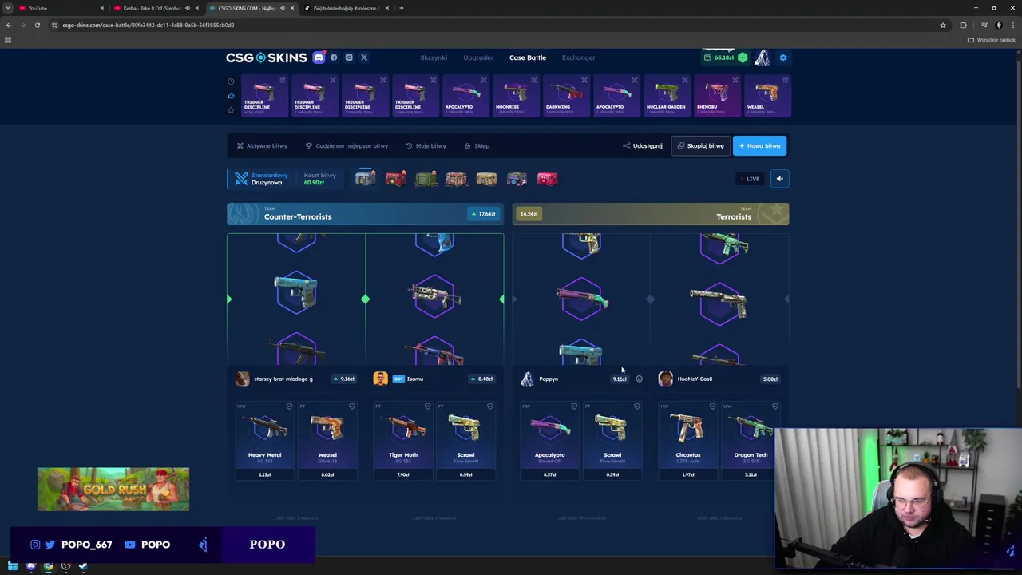This screenshot has width=1022, height=575.
Task: Open the Apocalypto Sawed-Off won card
Action: pos(549,441)
